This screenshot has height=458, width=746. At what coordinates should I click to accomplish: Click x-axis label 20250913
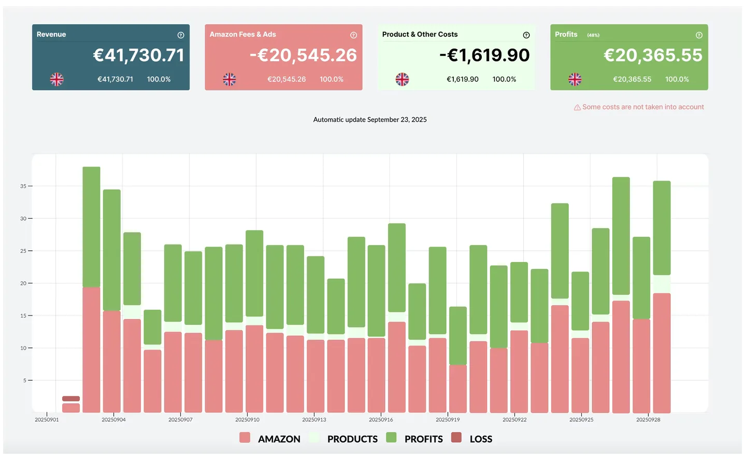(x=314, y=420)
